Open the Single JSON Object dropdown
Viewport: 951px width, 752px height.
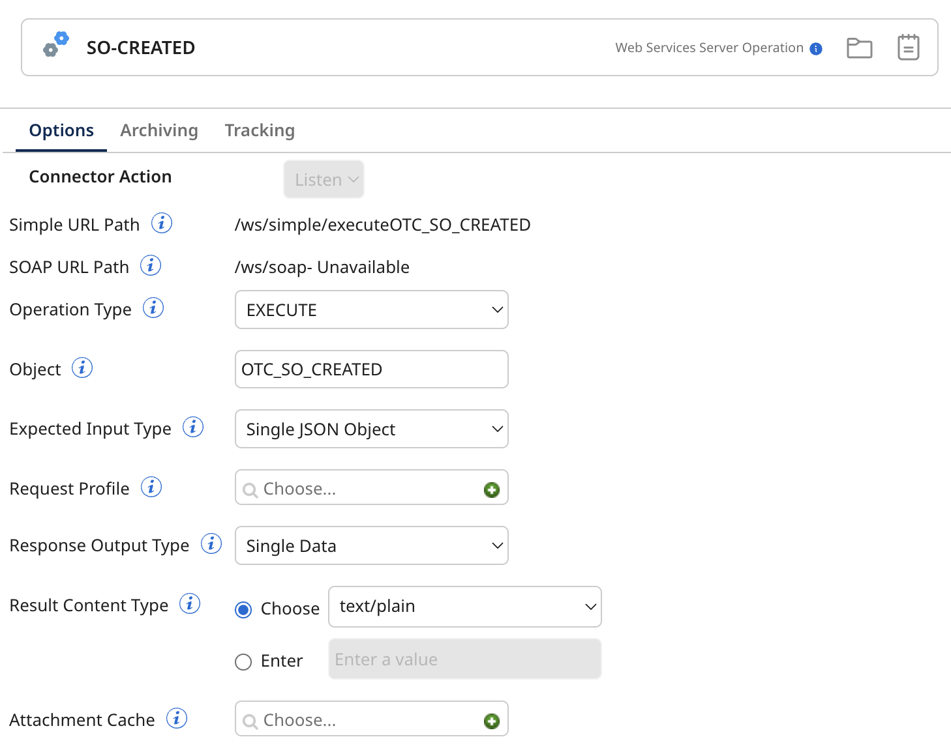[371, 429]
